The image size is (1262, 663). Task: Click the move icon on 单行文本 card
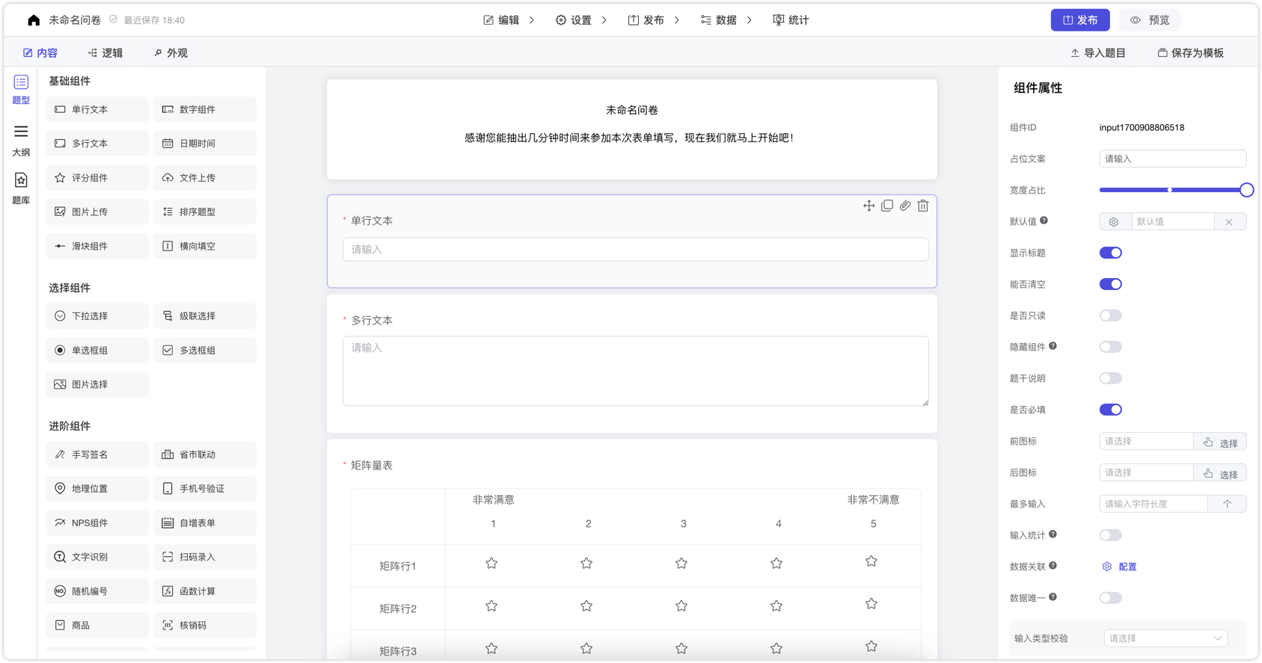tap(869, 206)
